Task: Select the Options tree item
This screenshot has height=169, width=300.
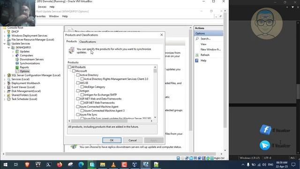Action: (24, 71)
